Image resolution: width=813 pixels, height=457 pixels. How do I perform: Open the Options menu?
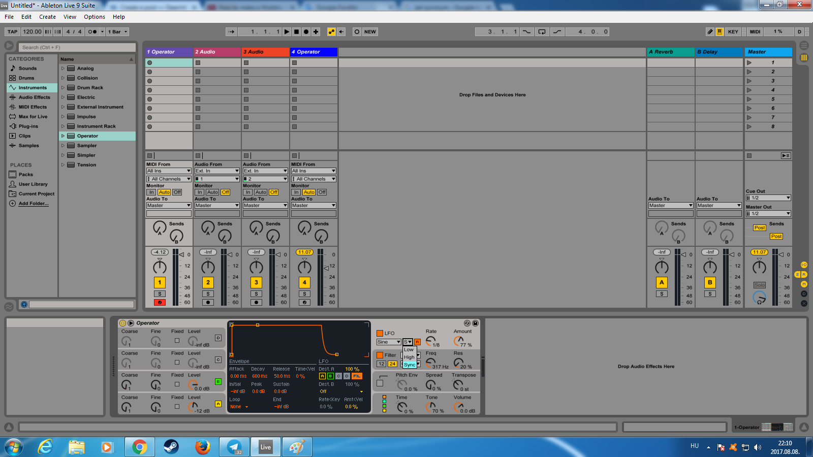95,17
